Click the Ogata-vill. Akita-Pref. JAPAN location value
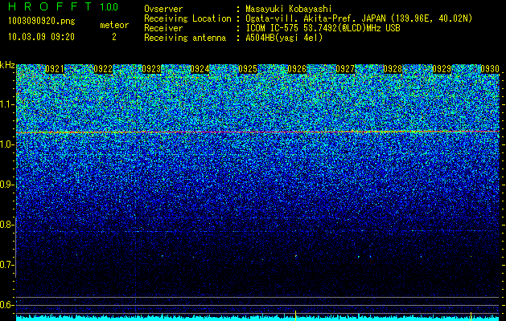This screenshot has width=506, height=321. tap(359, 19)
